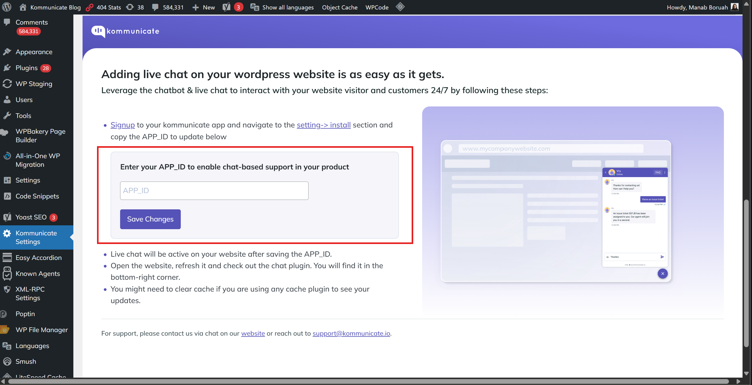
Task: Click the Kommunicate Blog home icon
Action: [23, 7]
